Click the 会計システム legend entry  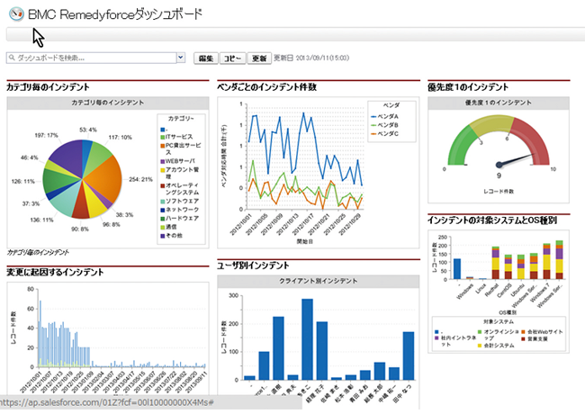coord(496,346)
